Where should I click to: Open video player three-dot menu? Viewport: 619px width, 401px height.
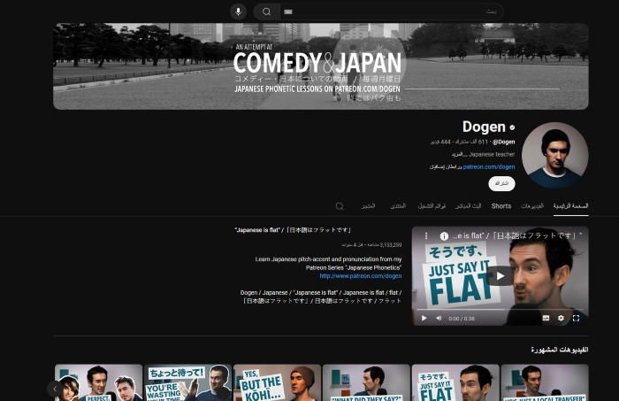click(x=425, y=236)
